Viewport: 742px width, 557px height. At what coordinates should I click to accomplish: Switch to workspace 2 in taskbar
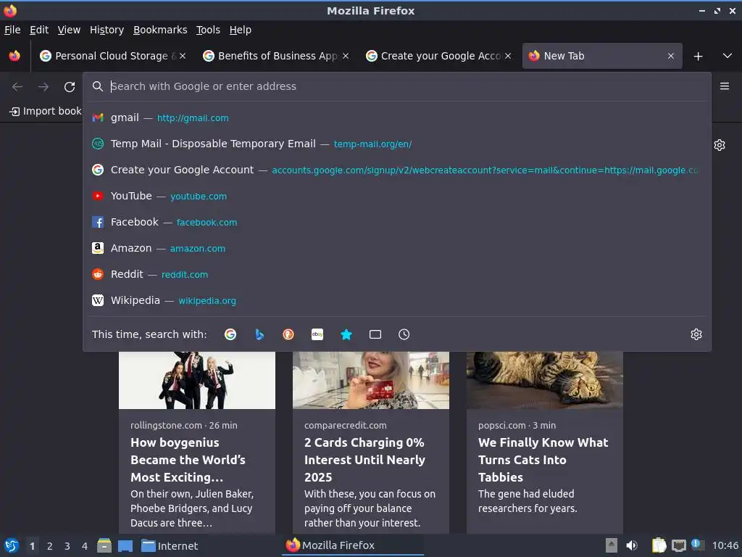click(x=50, y=546)
